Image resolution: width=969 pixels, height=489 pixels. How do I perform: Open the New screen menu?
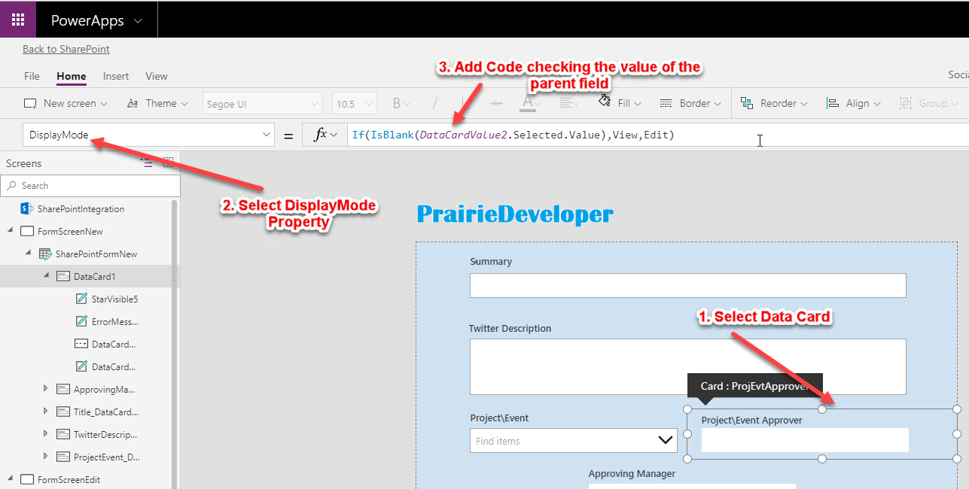click(66, 103)
